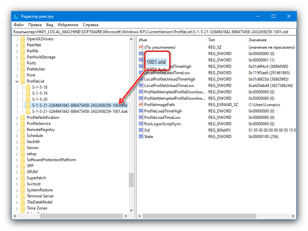Open the Избранное menu

tap(68, 25)
